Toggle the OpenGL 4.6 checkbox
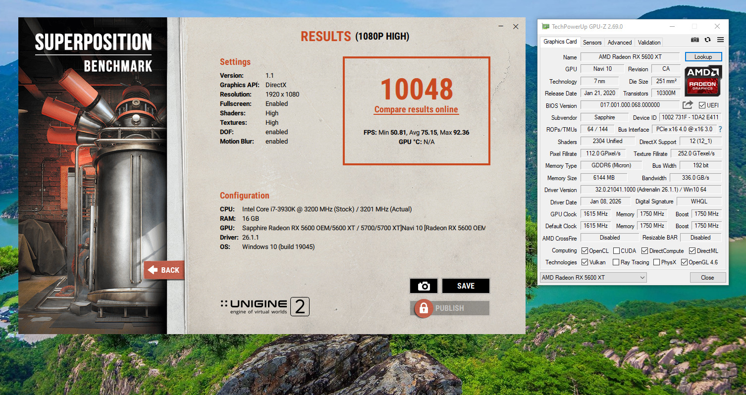Image resolution: width=746 pixels, height=395 pixels. tap(685, 262)
